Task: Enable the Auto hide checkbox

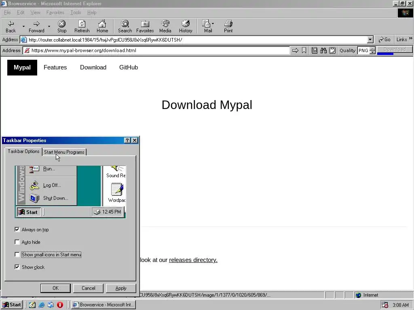Action: [x=17, y=242]
